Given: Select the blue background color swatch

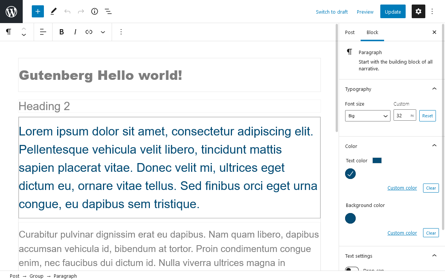Looking at the screenshot, I should click(350, 218).
